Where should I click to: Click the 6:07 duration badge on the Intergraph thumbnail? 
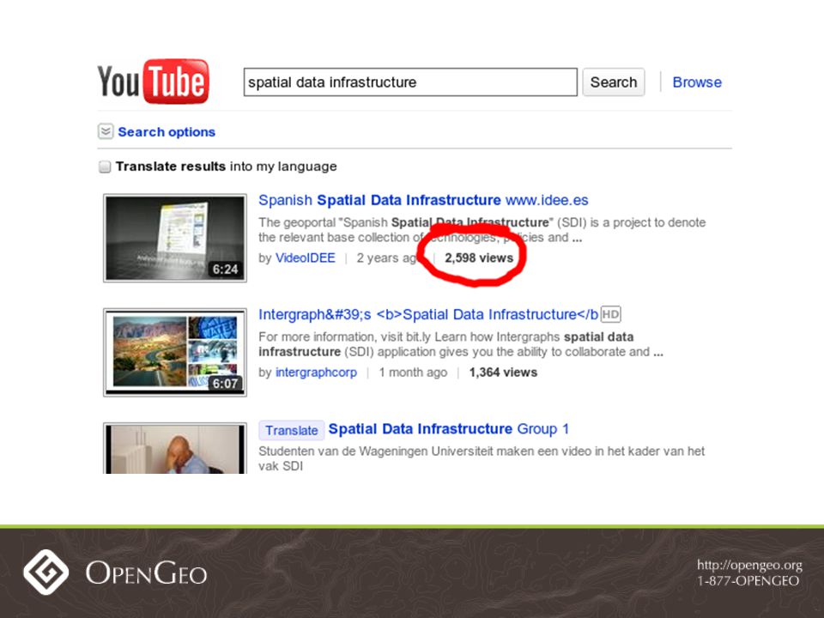226,384
